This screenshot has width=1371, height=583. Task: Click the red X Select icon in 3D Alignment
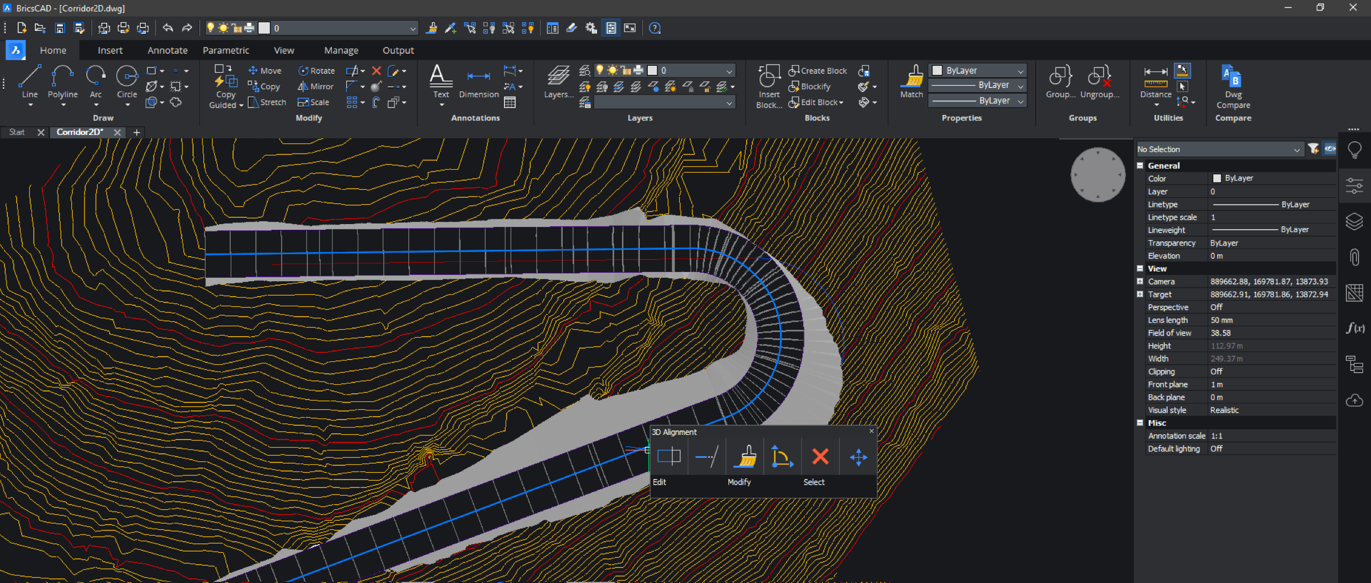tap(820, 457)
